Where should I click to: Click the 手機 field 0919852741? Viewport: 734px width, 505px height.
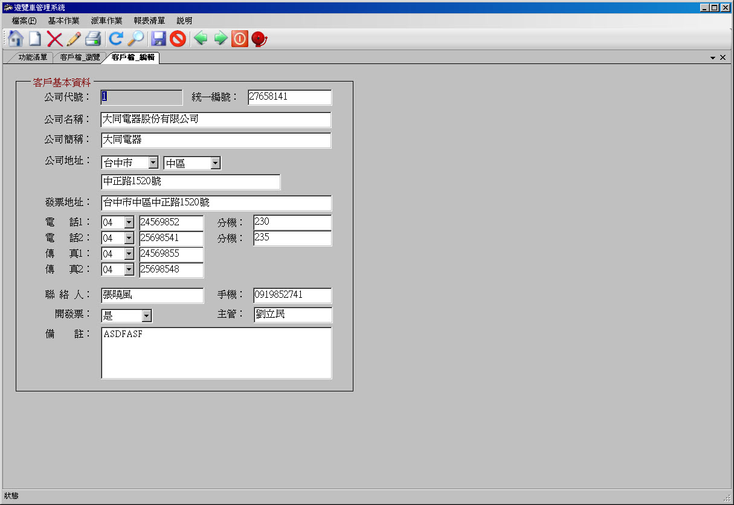pos(292,295)
